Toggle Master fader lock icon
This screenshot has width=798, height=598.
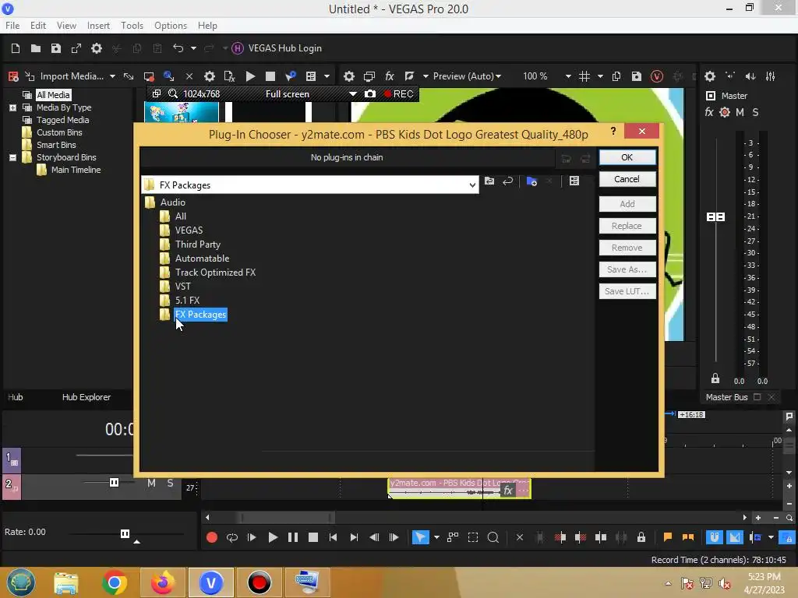tap(715, 379)
